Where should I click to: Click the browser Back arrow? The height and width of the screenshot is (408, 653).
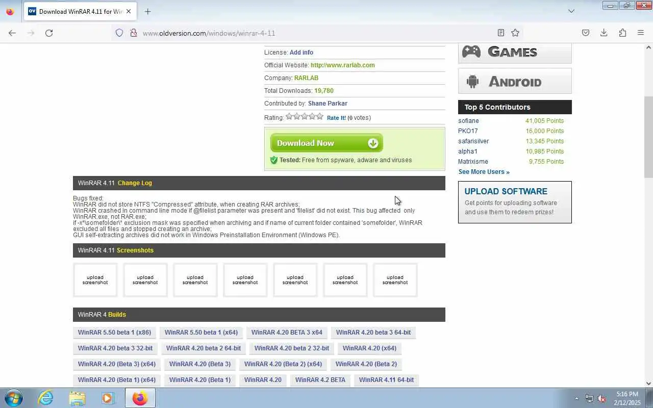12,33
